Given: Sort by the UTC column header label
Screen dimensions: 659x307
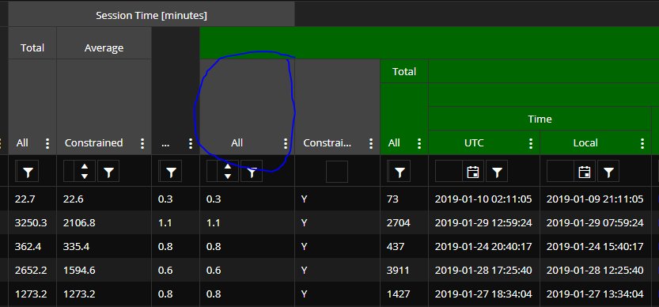Looking at the screenshot, I should [474, 143].
